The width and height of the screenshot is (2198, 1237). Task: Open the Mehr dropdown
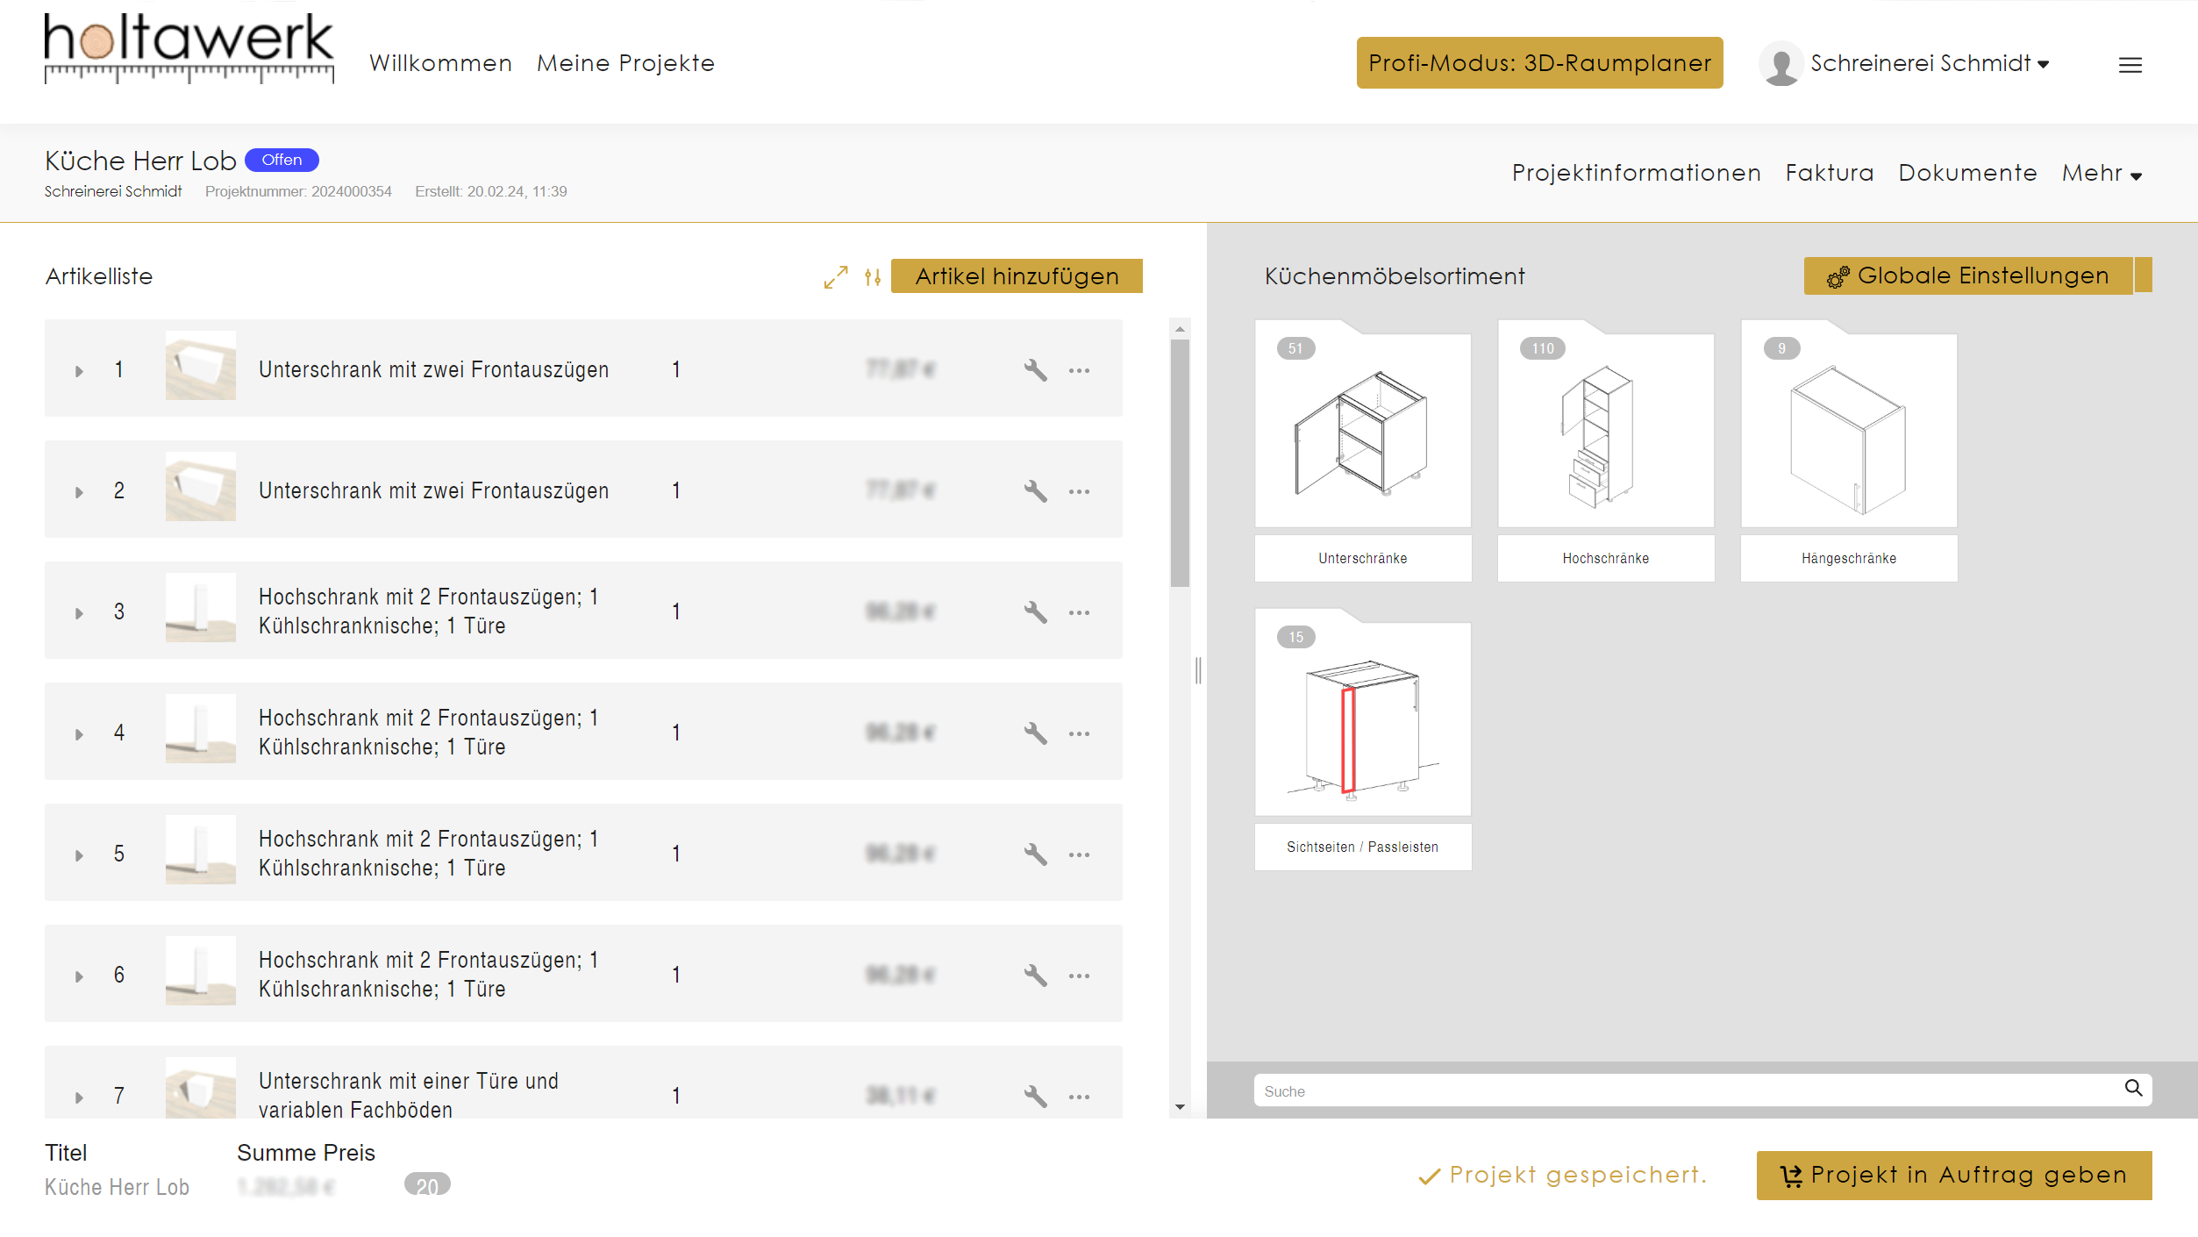coord(2102,174)
